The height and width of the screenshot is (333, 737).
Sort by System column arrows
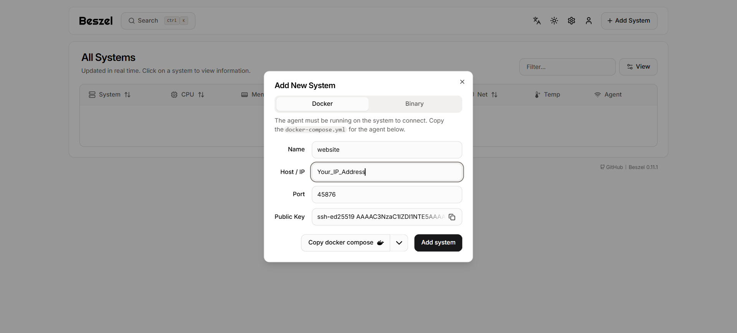(127, 95)
